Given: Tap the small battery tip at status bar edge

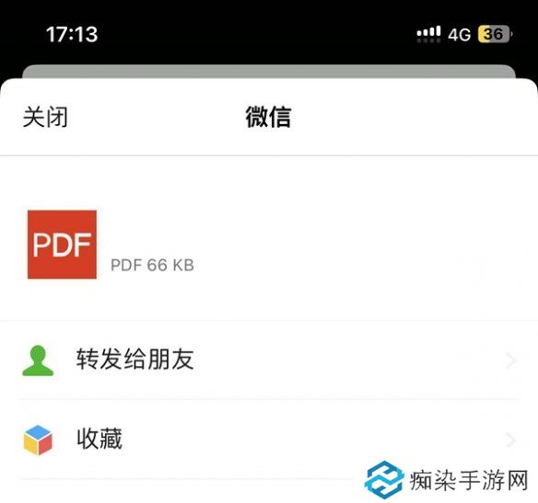Looking at the screenshot, I should click(x=511, y=34).
